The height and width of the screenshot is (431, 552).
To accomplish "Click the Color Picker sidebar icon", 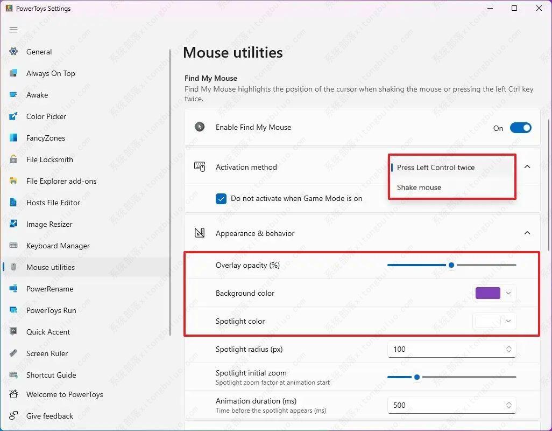I will pos(14,116).
